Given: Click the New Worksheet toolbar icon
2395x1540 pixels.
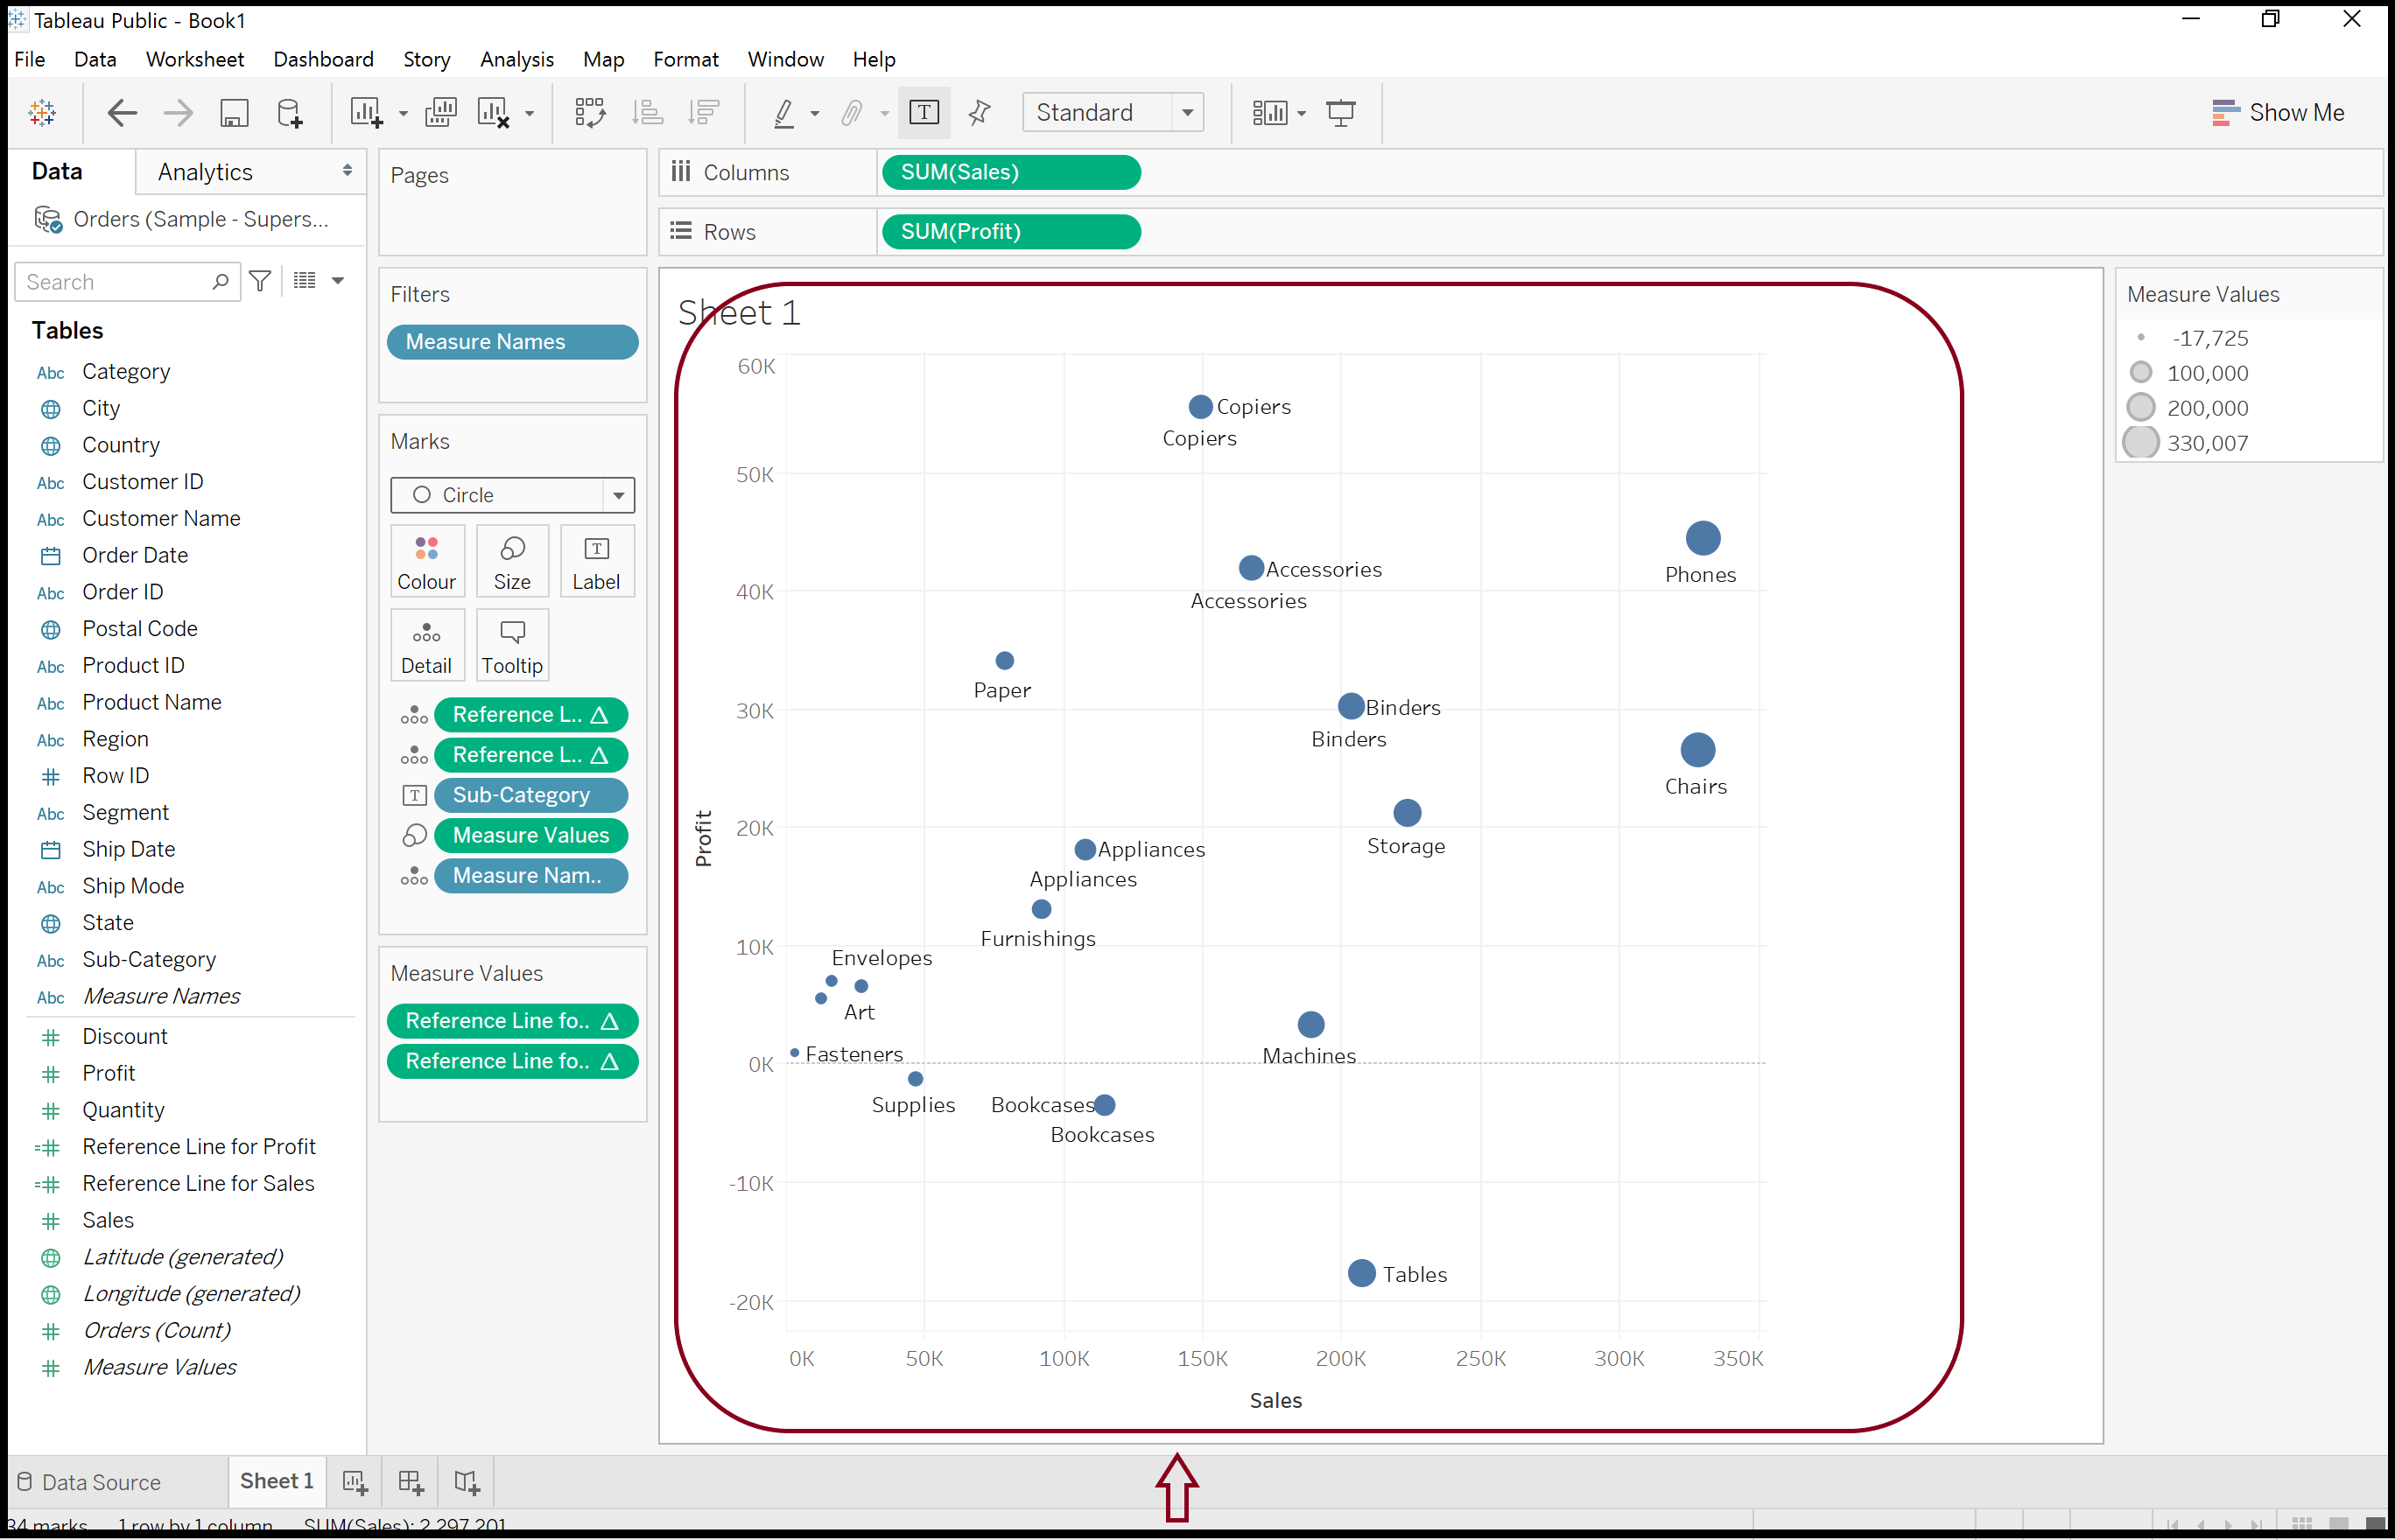Looking at the screenshot, I should coord(366,113).
